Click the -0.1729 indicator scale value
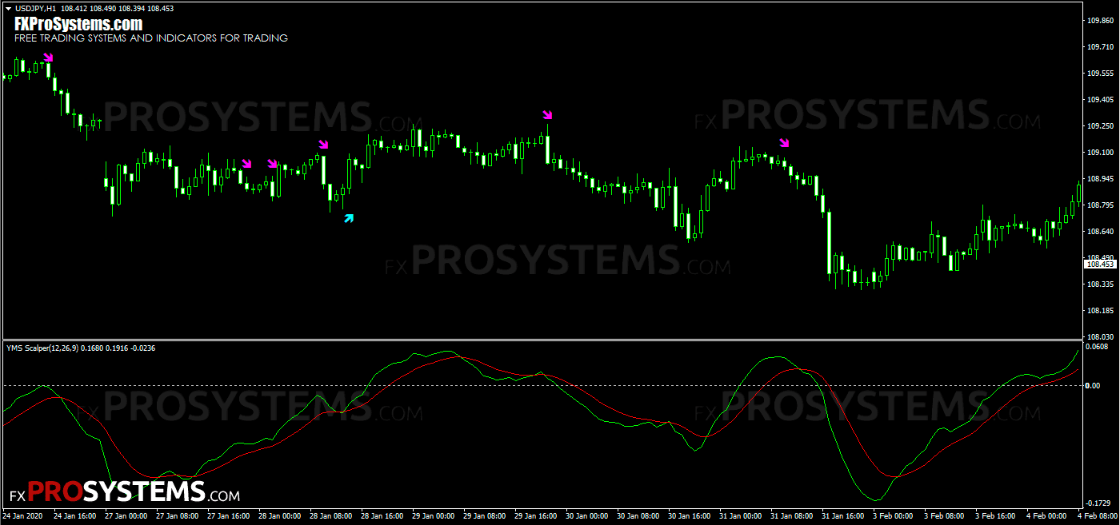Image resolution: width=1120 pixels, height=525 pixels. (1098, 503)
